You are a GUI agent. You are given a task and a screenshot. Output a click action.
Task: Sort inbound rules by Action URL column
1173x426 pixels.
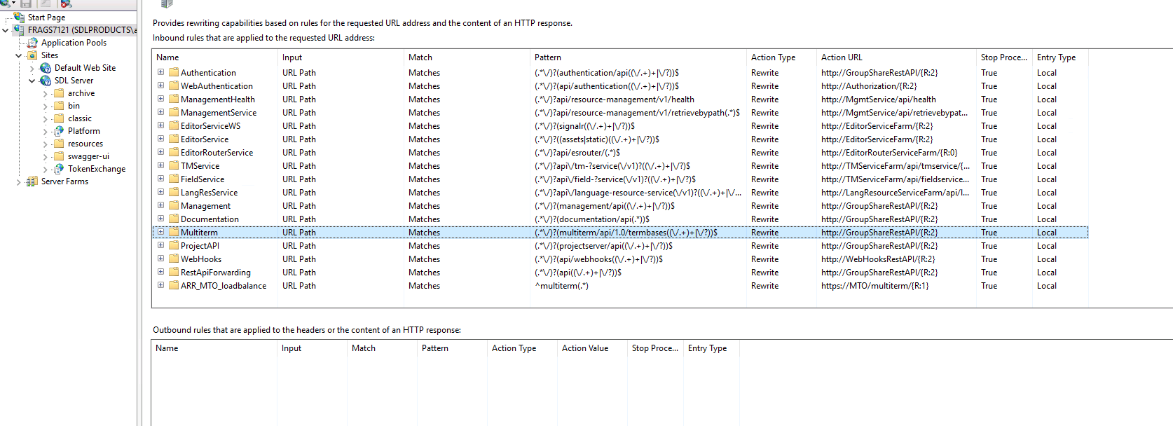(x=896, y=57)
